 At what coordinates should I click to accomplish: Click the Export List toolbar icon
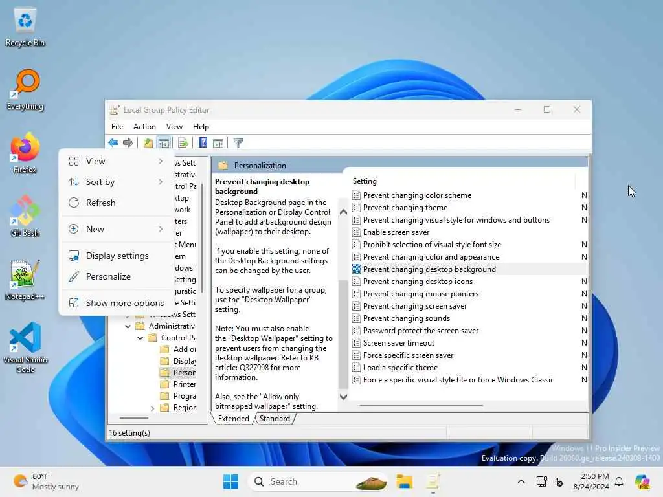click(x=183, y=143)
